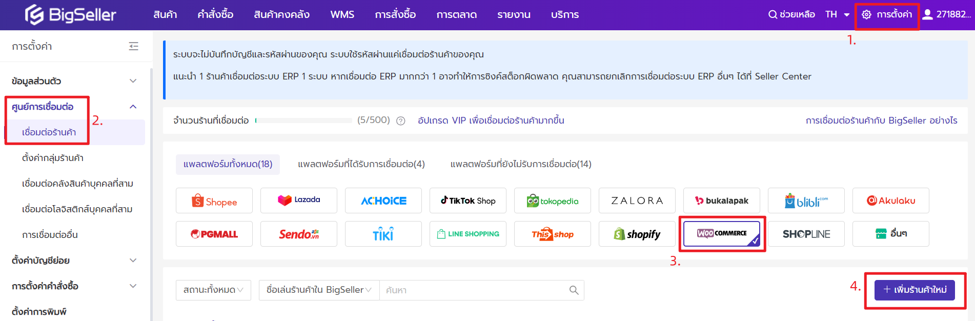Go to เชื่อมต่อโลจิสติกส์บุคคลที่สาม in sidebar

click(77, 209)
